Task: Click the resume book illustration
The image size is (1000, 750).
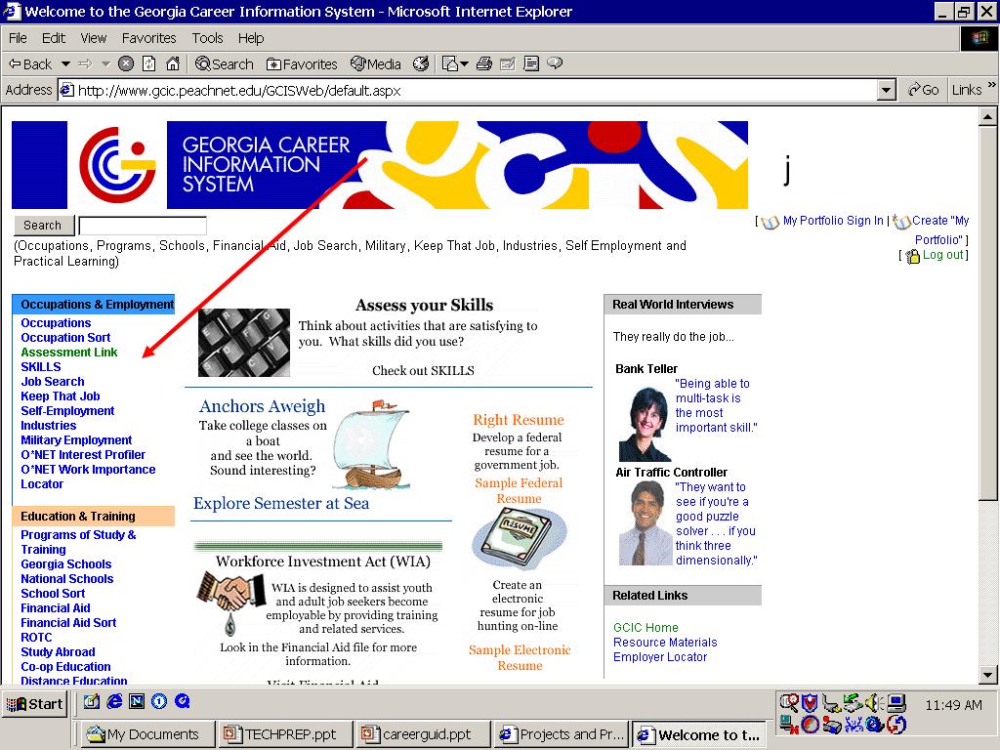Action: coord(520,540)
